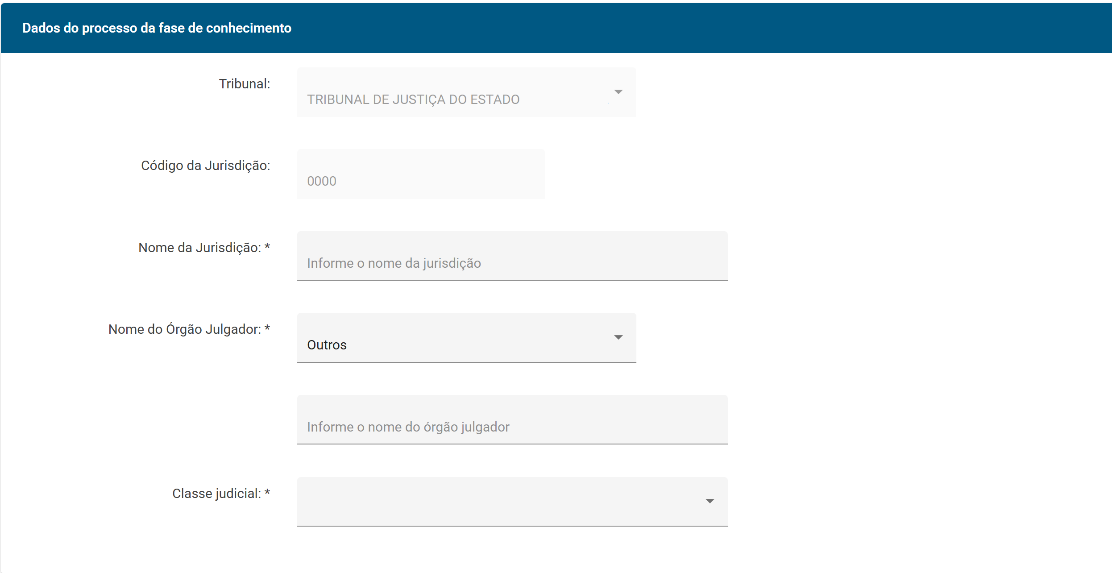Focus the Nome da Jurisdição input
The height and width of the screenshot is (573, 1112).
tap(512, 256)
